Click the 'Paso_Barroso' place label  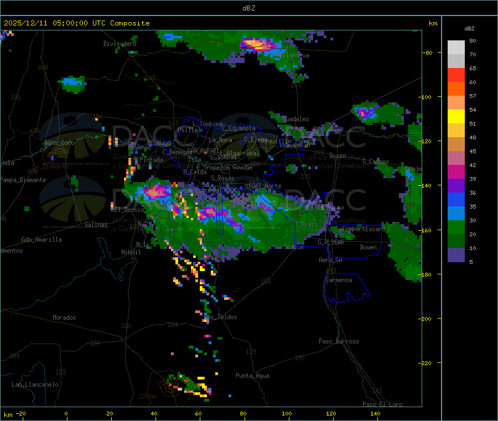pyautogui.click(x=339, y=341)
